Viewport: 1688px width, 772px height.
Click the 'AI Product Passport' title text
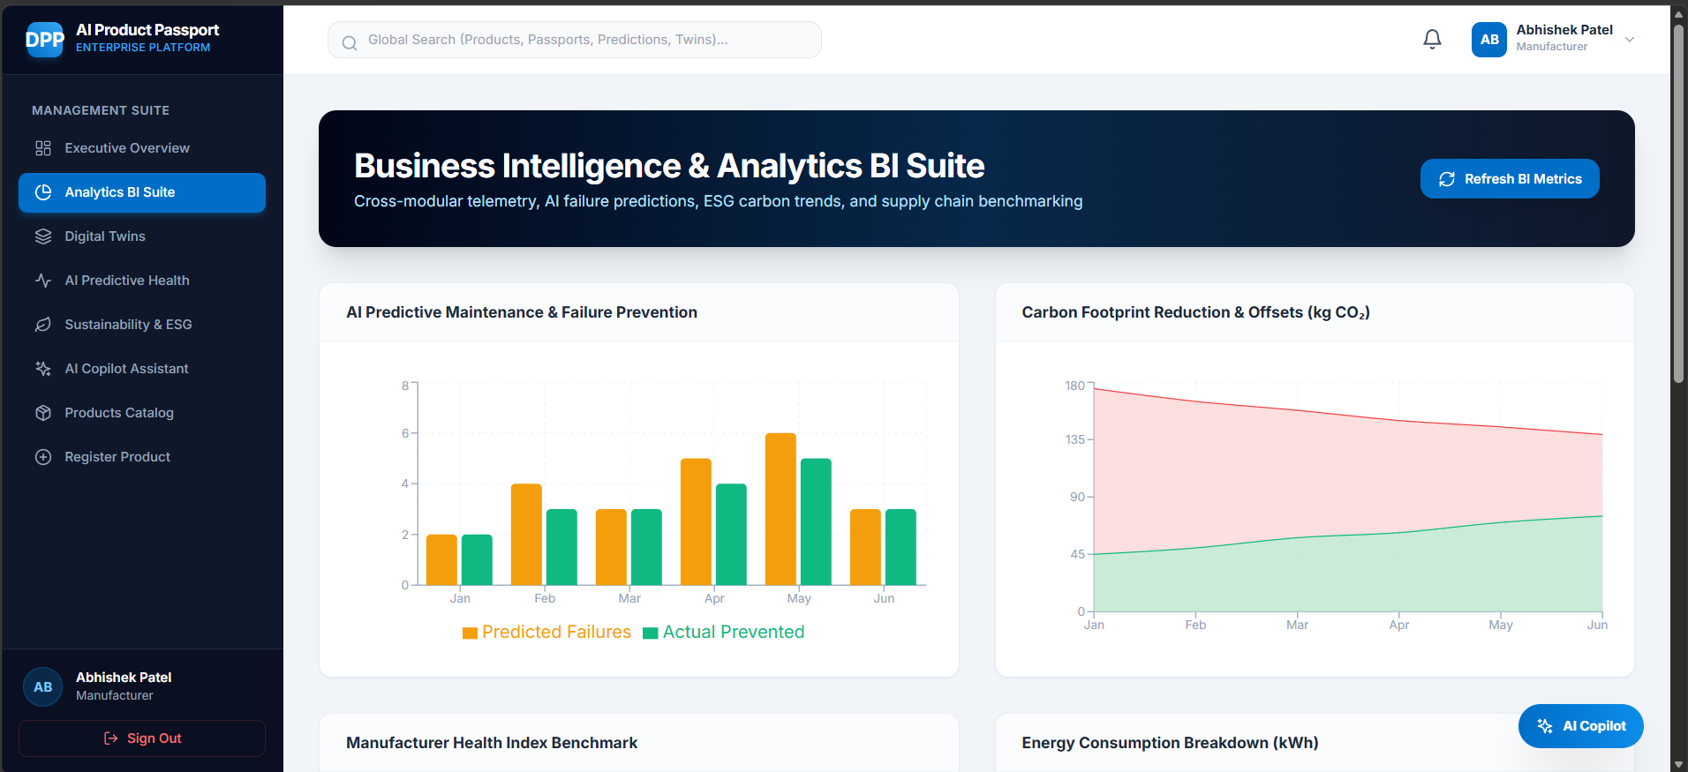147,30
